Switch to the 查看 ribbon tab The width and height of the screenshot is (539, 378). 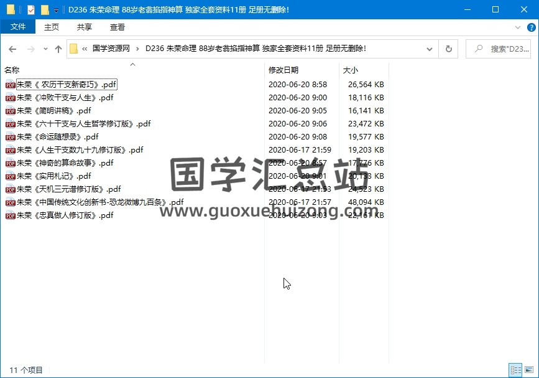pyautogui.click(x=117, y=27)
